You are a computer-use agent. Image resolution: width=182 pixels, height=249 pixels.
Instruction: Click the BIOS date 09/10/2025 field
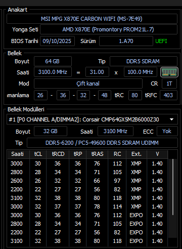coord(57,41)
